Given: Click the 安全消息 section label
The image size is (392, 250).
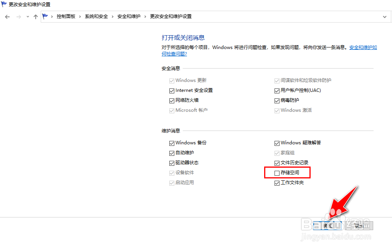Looking at the screenshot, I should point(171,68).
